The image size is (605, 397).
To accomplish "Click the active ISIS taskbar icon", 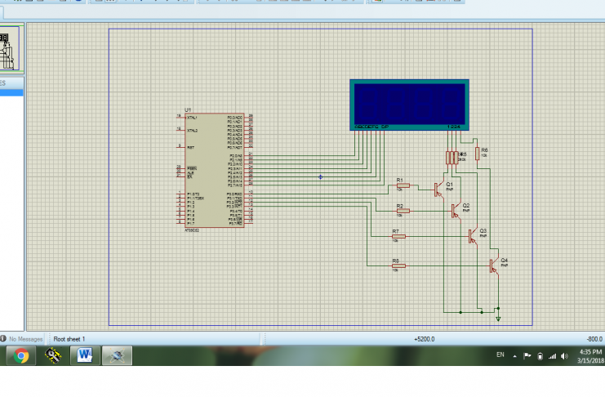I will point(117,355).
